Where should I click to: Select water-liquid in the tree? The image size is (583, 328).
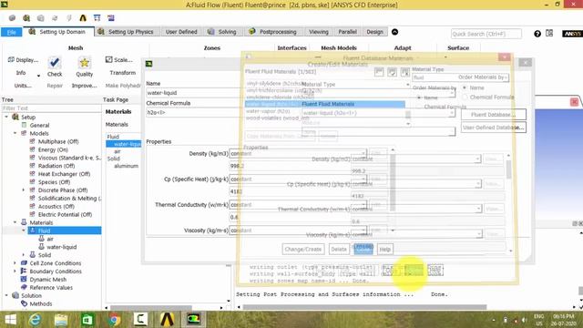point(61,247)
